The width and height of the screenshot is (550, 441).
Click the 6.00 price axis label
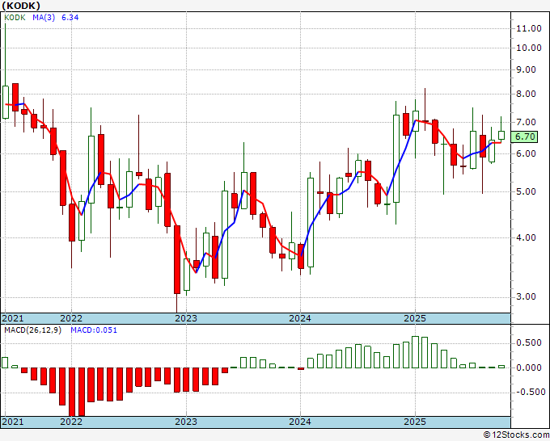click(x=527, y=153)
